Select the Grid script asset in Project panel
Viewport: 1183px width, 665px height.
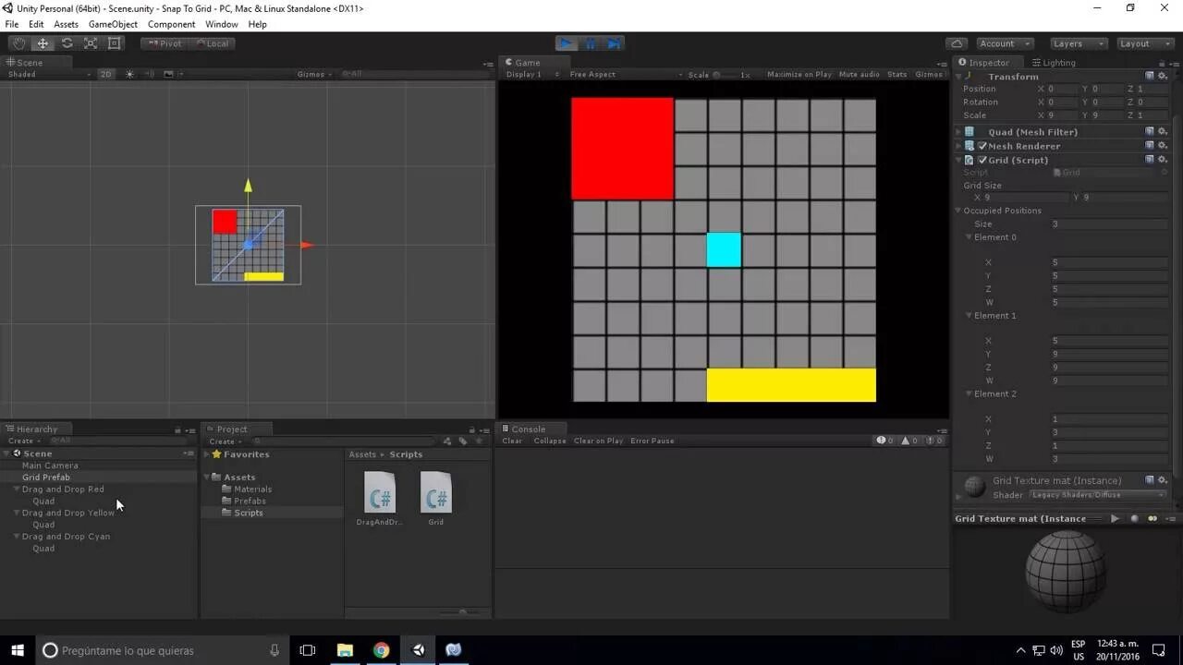tap(435, 494)
